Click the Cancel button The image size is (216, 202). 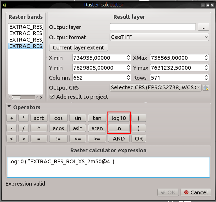pos(196,192)
